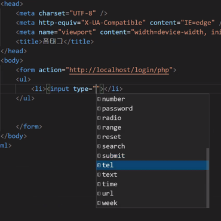Click the 'type' attribute of input

(x=81, y=89)
